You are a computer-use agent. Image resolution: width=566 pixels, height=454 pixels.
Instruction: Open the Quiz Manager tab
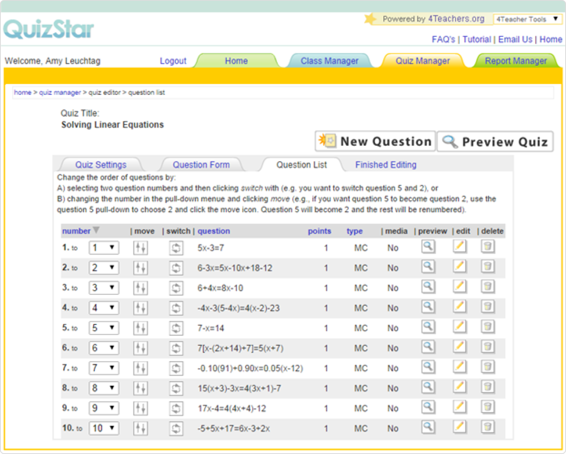pos(422,61)
